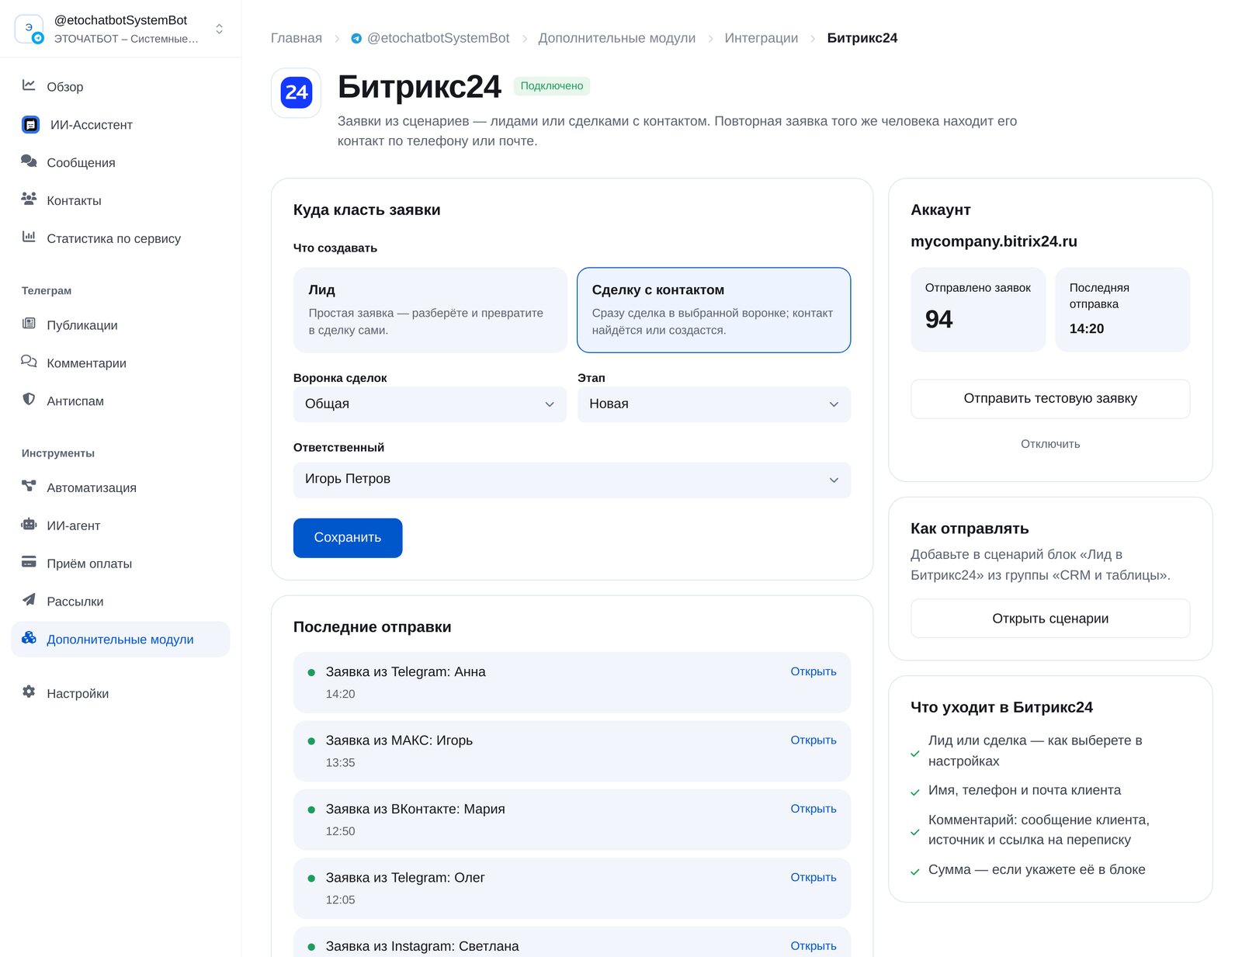Open the Рассылки menu item
Viewport: 1242px width, 957px height.
click(x=120, y=602)
